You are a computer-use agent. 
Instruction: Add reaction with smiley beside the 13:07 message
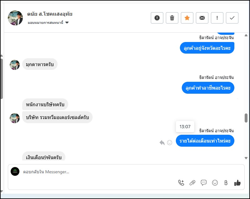[x=170, y=143]
